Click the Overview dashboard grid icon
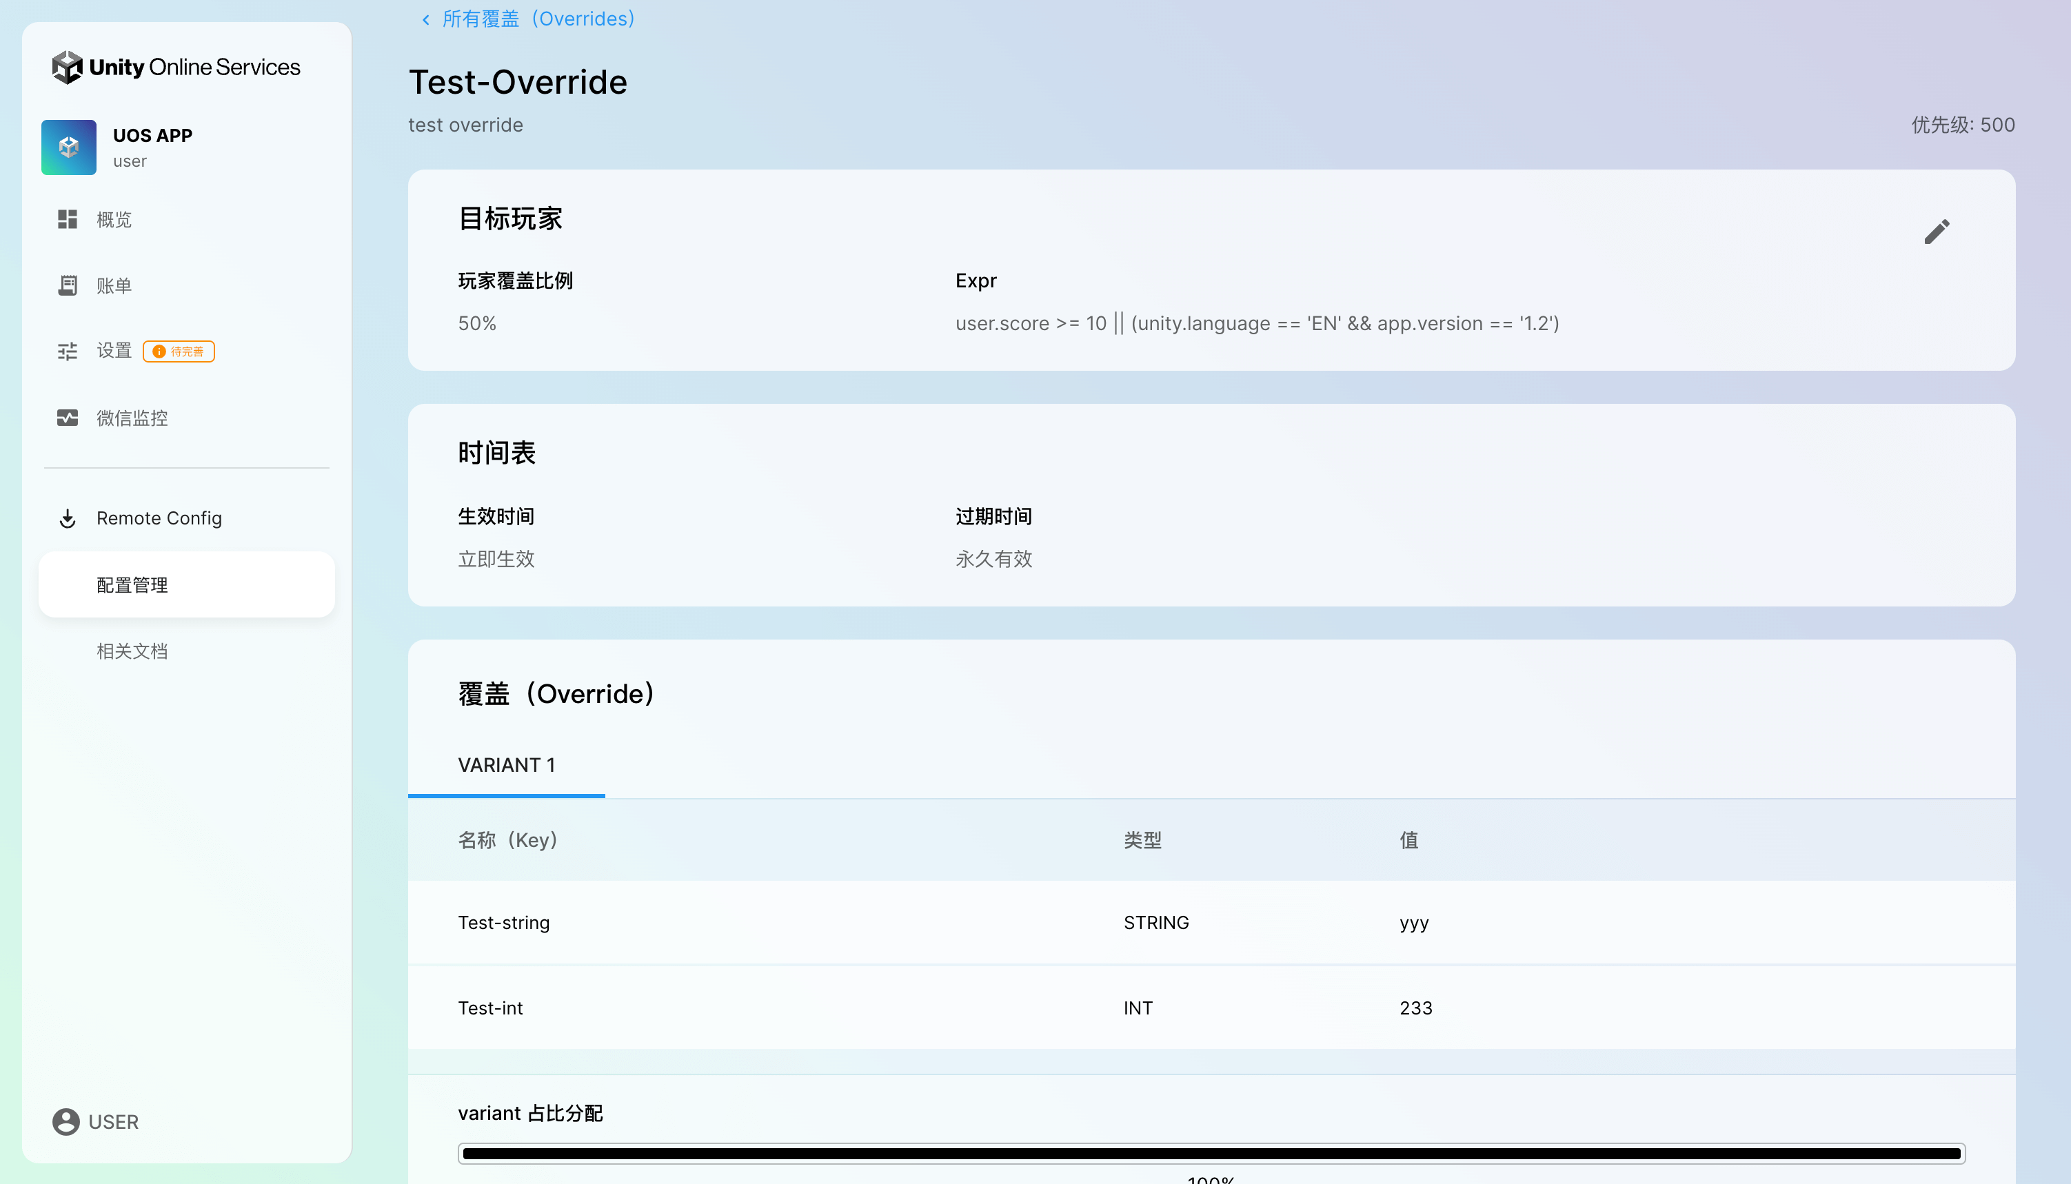 tap(68, 220)
